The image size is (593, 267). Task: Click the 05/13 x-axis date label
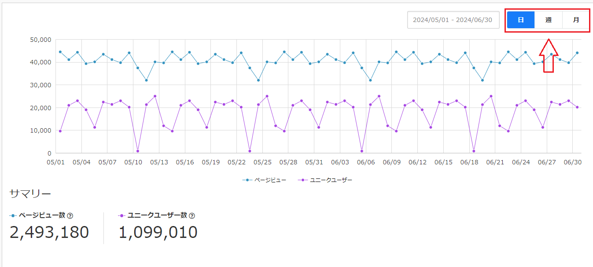(159, 162)
